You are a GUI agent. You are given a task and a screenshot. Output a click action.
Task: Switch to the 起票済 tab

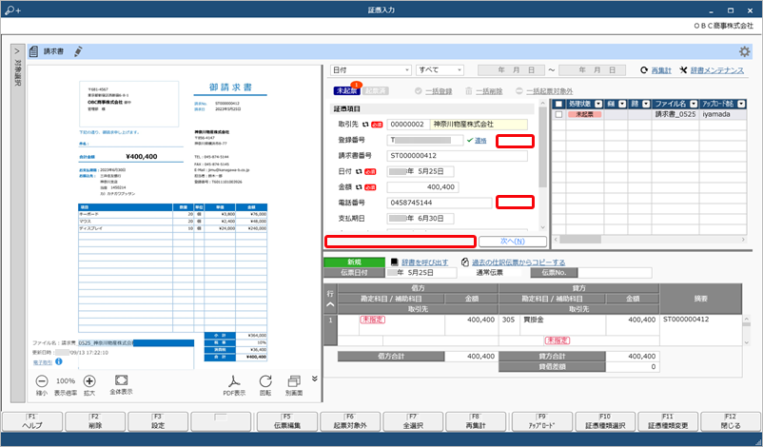[376, 91]
